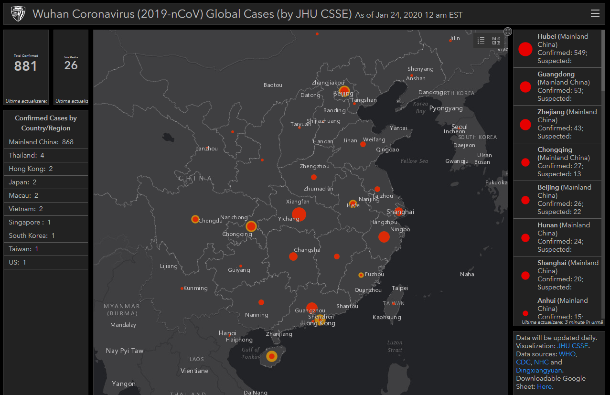
Task: Select the red marker near Jinan
Action: [x=363, y=144]
